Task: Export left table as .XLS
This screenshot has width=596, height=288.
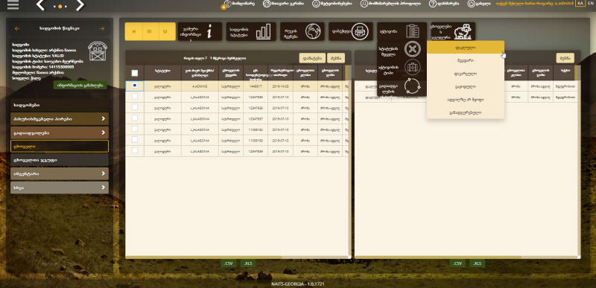Action: [248, 263]
